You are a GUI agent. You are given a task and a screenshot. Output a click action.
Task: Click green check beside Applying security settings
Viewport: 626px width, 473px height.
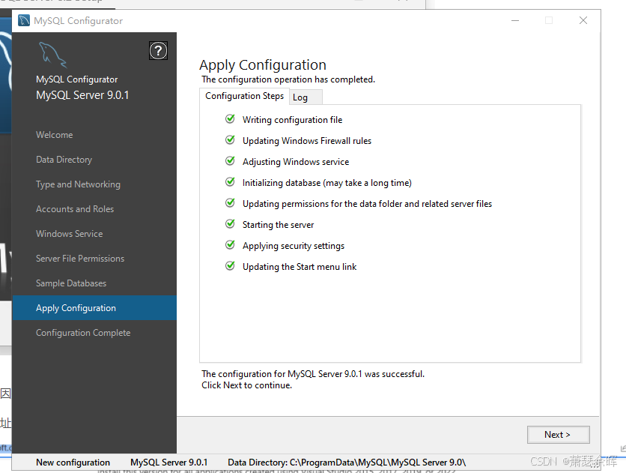point(230,245)
